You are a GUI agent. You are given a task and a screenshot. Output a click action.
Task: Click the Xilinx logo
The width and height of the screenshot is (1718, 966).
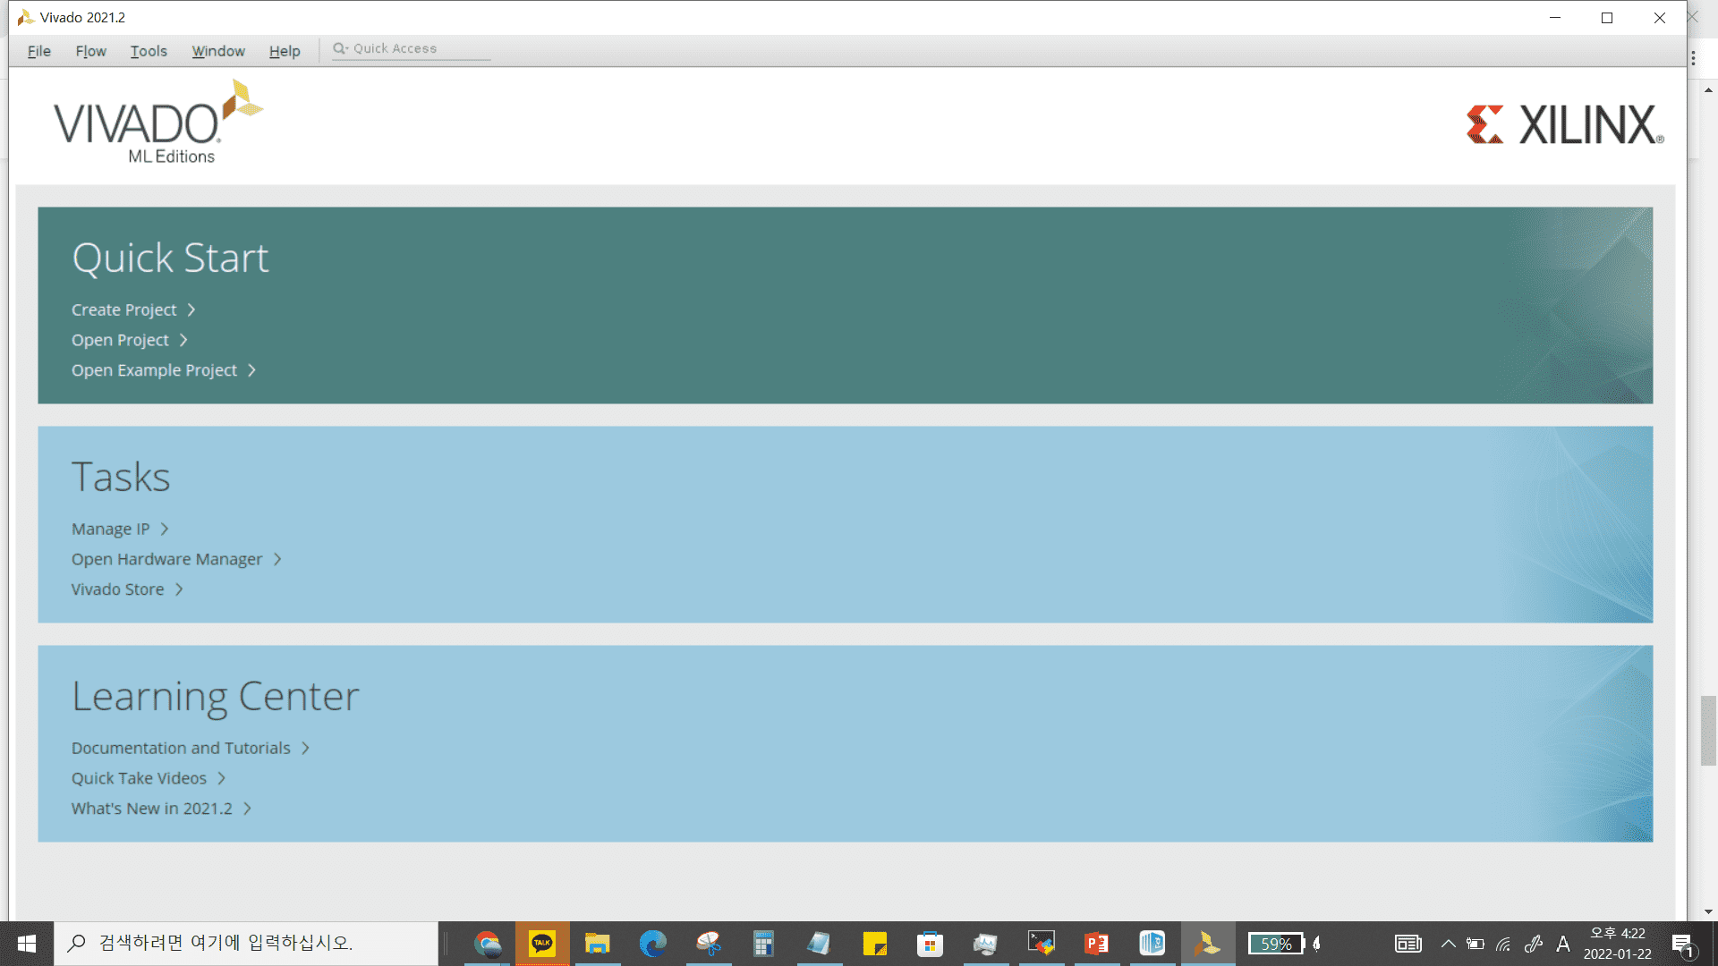coord(1564,125)
